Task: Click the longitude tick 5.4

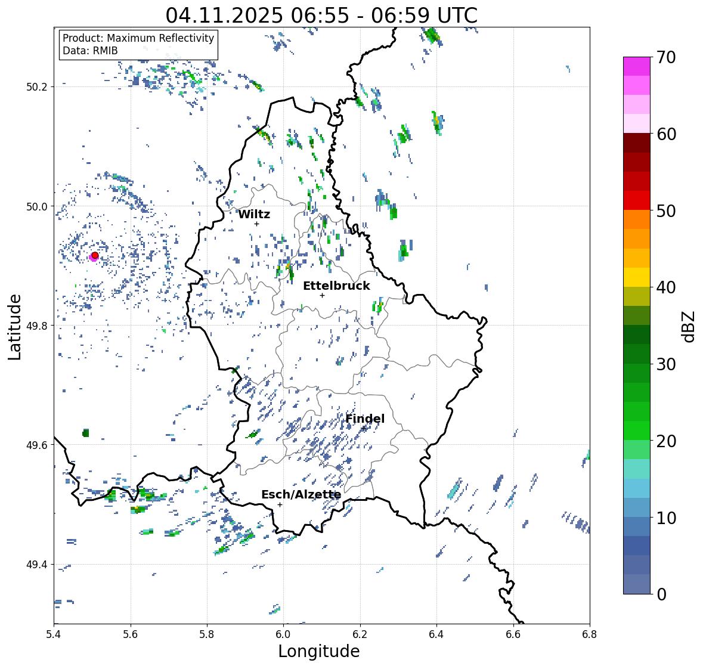Action: tap(54, 634)
